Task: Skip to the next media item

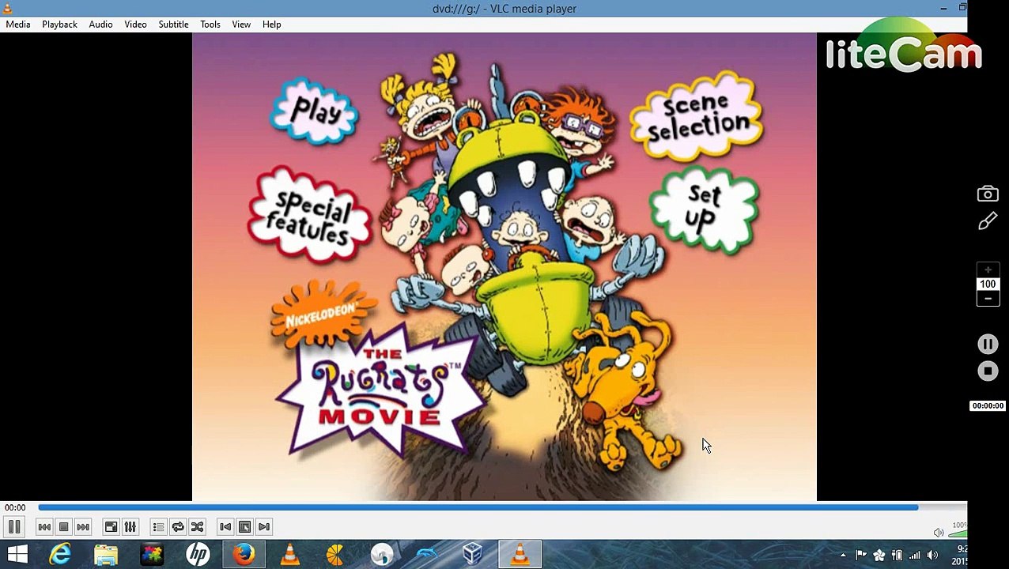Action: tap(83, 527)
